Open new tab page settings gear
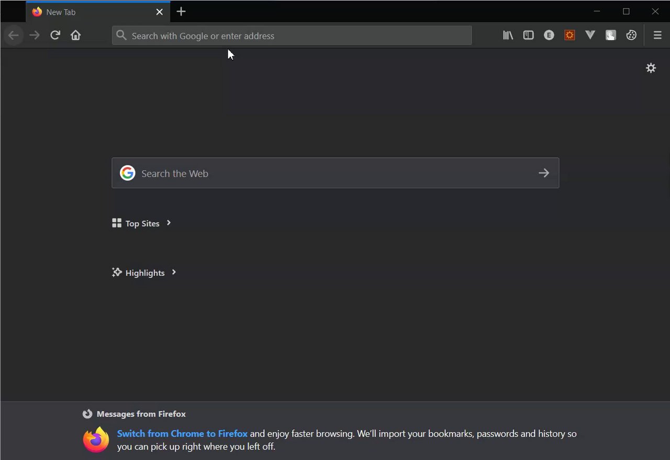Screen dimensions: 670x460 [x=651, y=68]
